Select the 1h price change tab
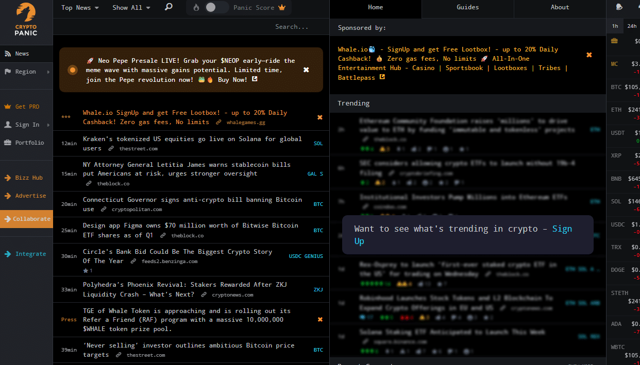640x365 pixels. pos(615,26)
